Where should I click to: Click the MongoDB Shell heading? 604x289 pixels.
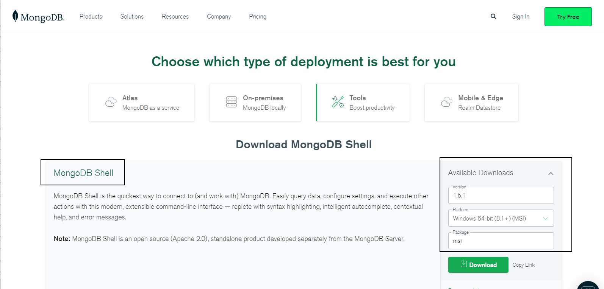pos(83,173)
